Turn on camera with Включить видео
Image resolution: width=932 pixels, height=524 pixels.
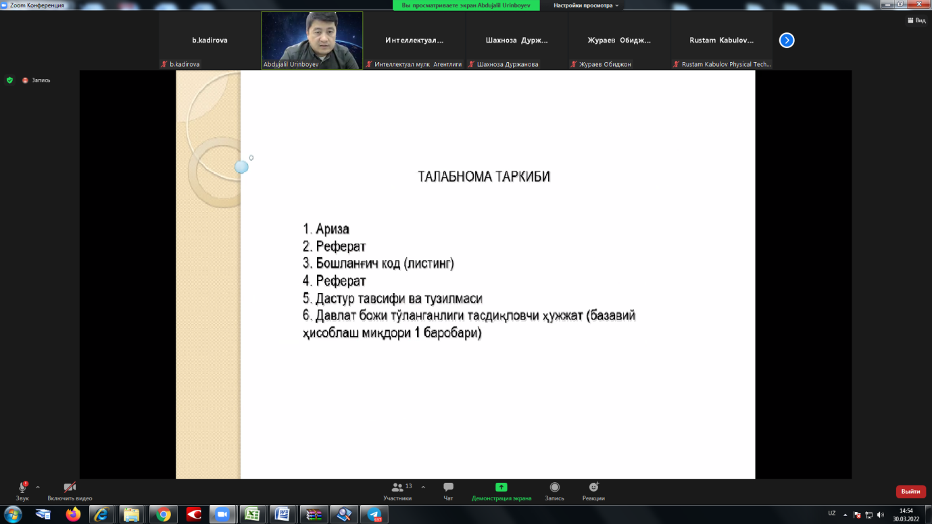pos(70,490)
